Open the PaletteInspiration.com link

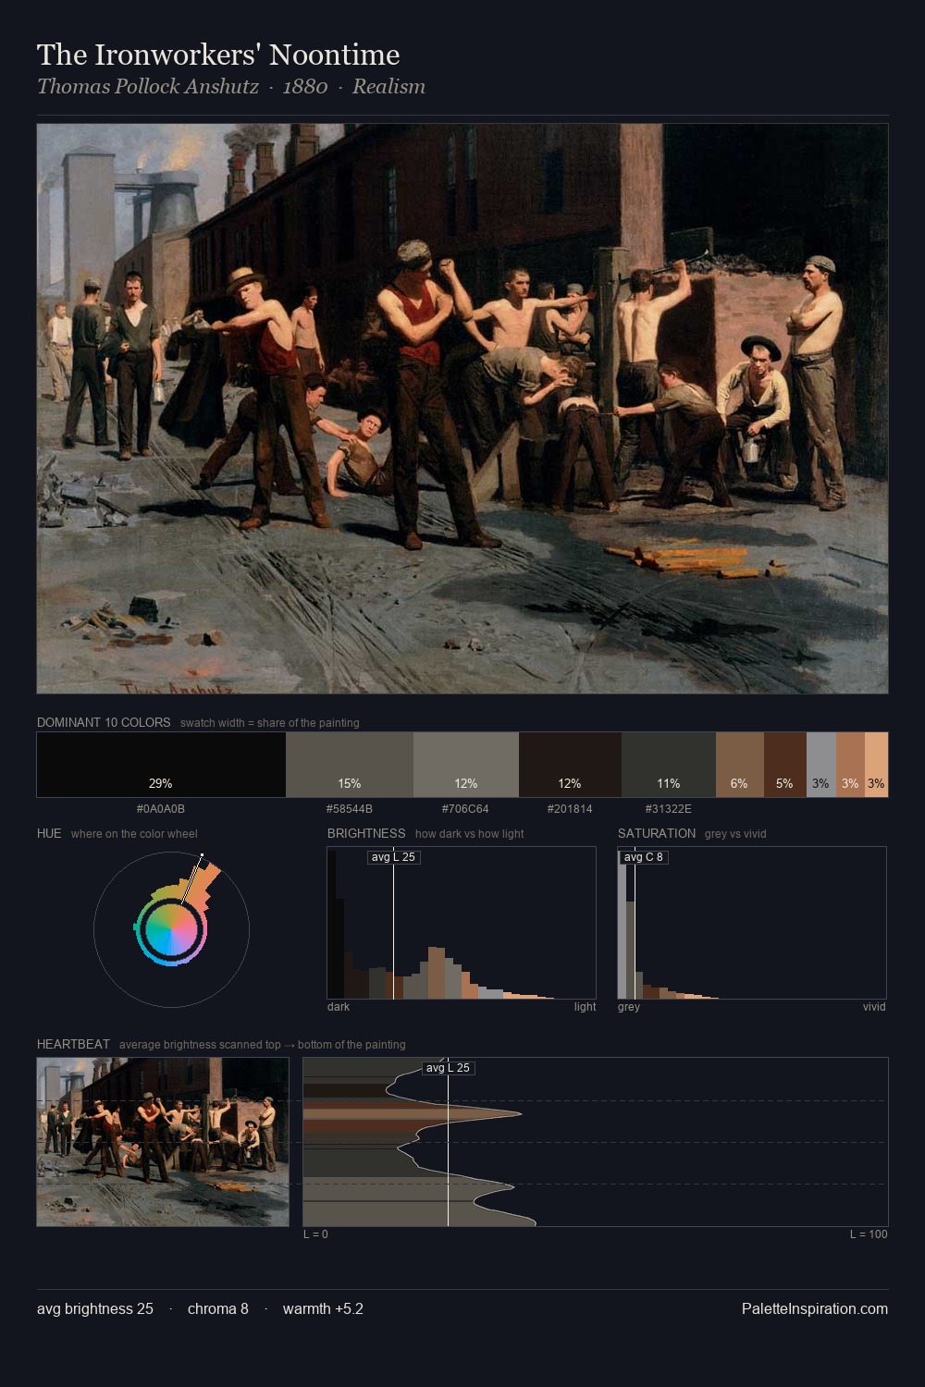tap(815, 1308)
